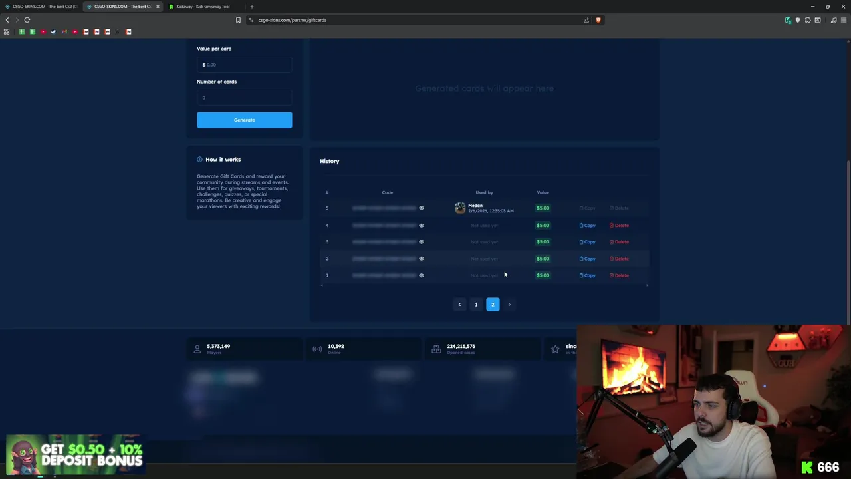Open a new browser tab
This screenshot has height=479, width=851.
[x=251, y=7]
